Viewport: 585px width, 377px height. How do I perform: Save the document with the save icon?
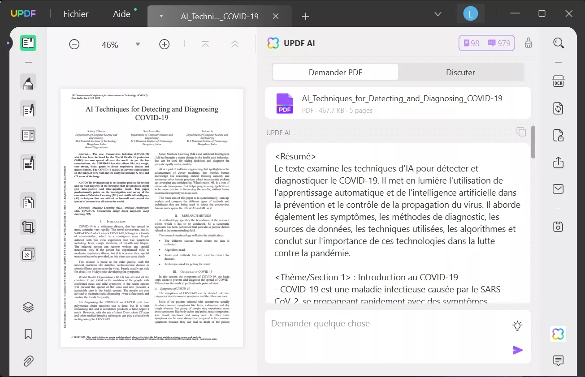(558, 227)
